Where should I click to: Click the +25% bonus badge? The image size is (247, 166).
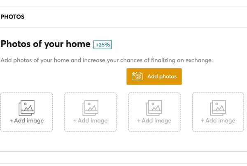coord(103,44)
